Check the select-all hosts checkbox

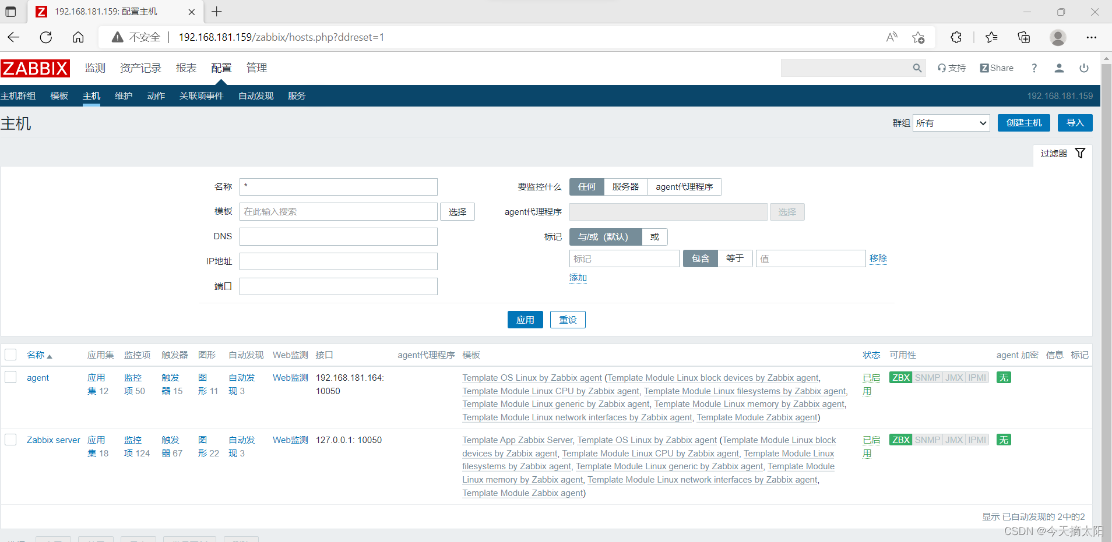[x=10, y=355]
